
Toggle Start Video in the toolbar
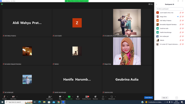(13, 97)
